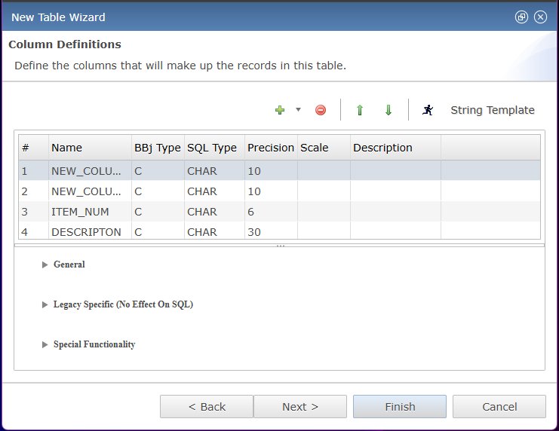Click the String Template label
Image resolution: width=559 pixels, height=431 pixels.
(492, 110)
